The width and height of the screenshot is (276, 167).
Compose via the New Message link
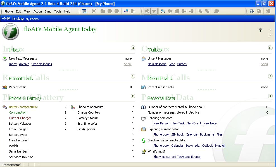[x=157, y=64]
